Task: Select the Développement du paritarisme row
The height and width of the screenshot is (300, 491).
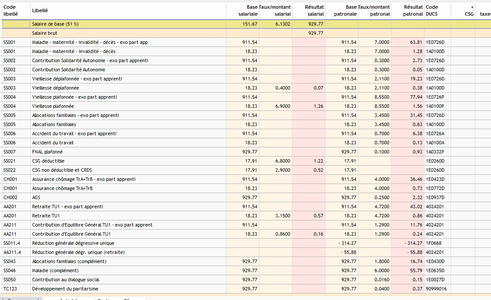Action: click(x=65, y=289)
